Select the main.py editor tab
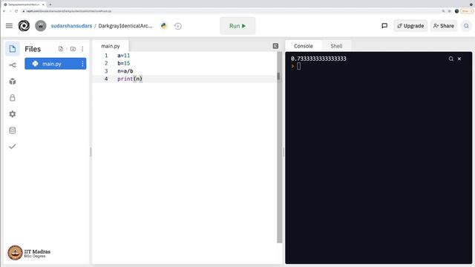The height and width of the screenshot is (267, 475). coord(111,46)
